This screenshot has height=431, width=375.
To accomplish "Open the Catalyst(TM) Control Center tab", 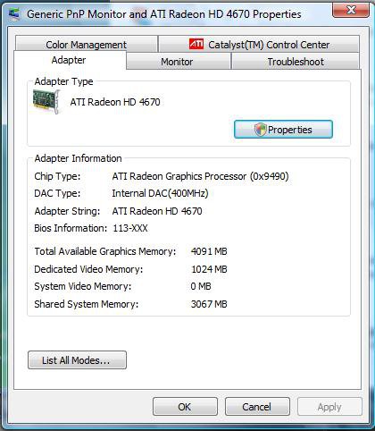I will tap(259, 44).
